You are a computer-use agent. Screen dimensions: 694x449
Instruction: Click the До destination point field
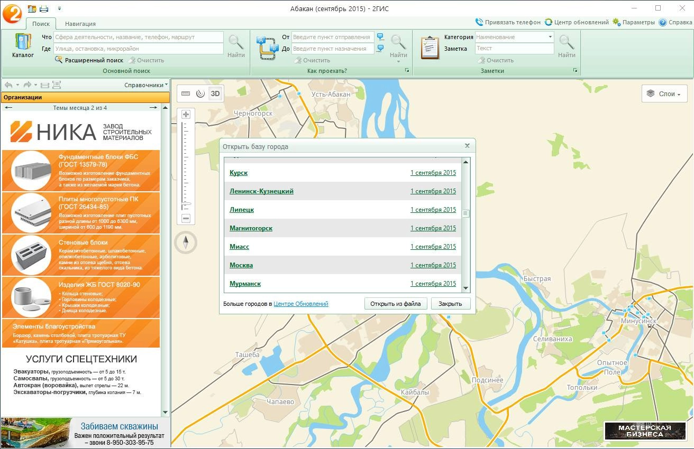coord(333,49)
